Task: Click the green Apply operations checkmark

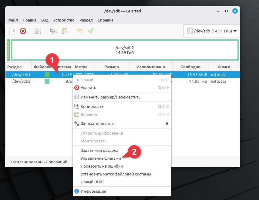Action: (91, 31)
